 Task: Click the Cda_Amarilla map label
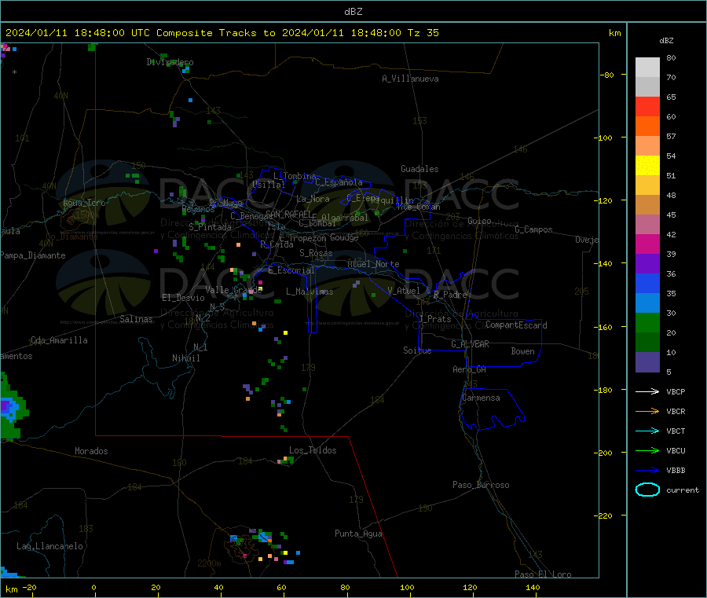tap(59, 340)
